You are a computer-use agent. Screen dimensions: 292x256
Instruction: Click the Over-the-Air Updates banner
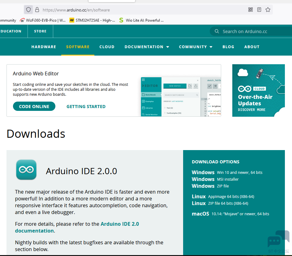click(x=259, y=90)
